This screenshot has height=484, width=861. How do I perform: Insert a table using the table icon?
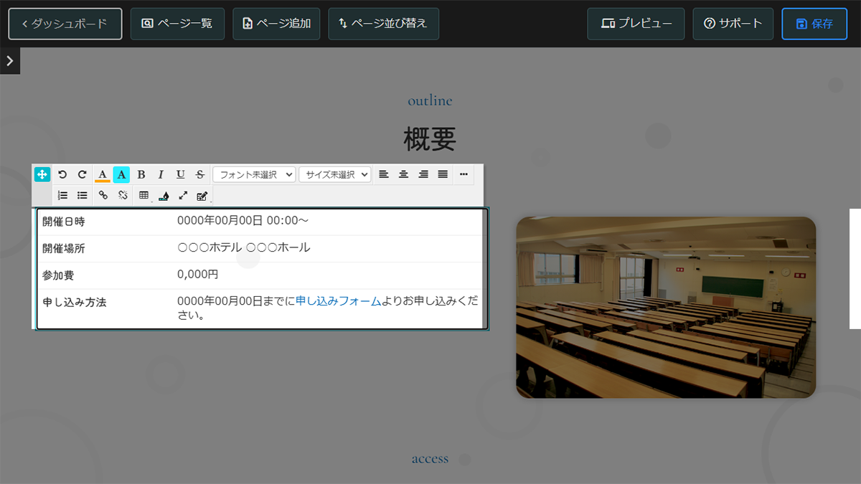(x=143, y=194)
